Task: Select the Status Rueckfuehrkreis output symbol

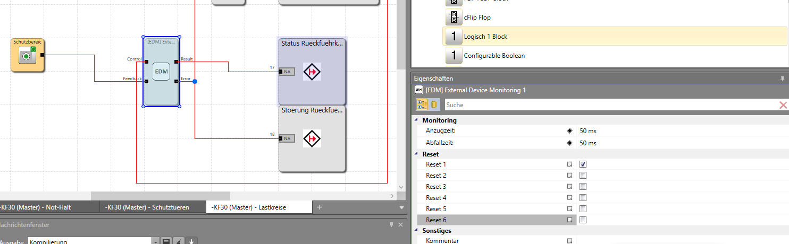Action: 312,72
